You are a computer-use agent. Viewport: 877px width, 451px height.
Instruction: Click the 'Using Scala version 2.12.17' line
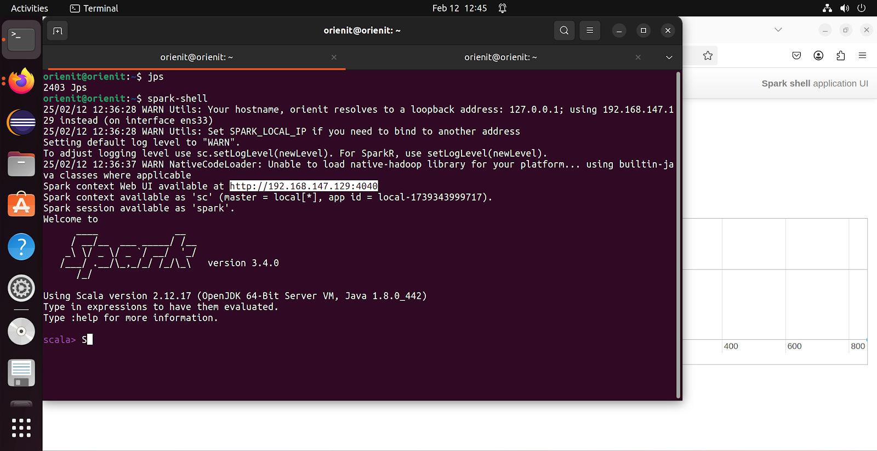pyautogui.click(x=235, y=296)
